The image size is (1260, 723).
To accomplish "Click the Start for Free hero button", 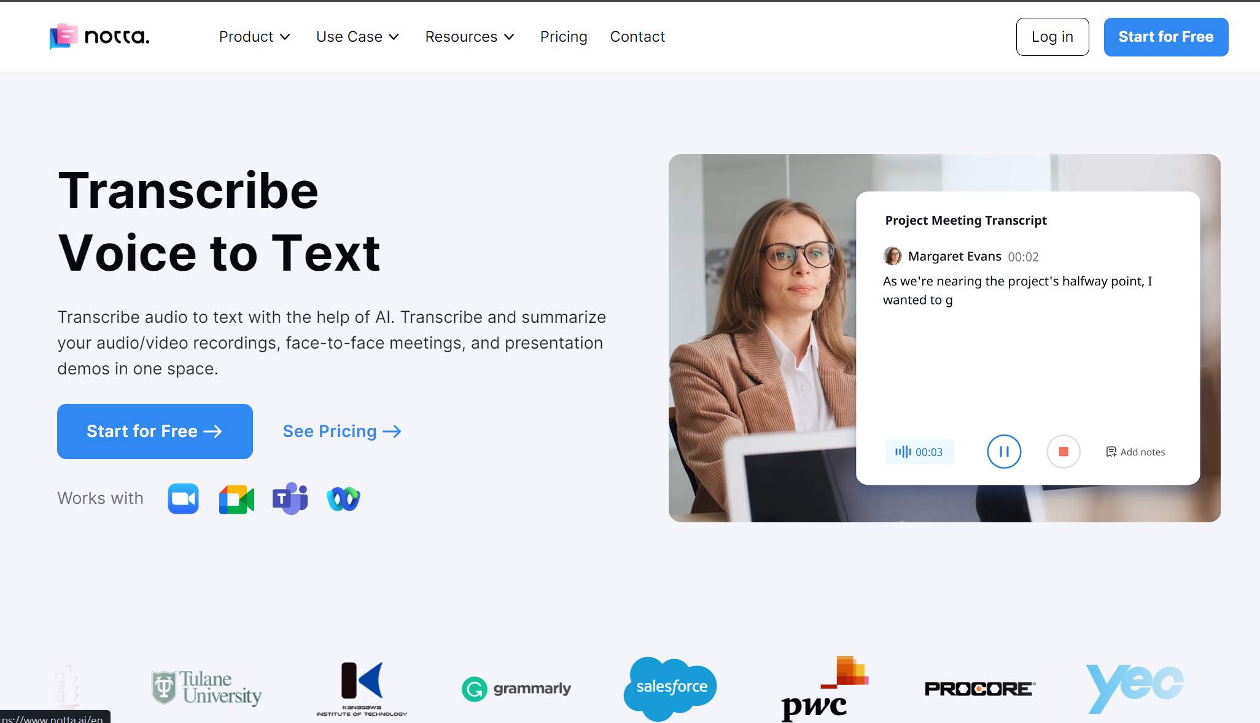I will (155, 431).
